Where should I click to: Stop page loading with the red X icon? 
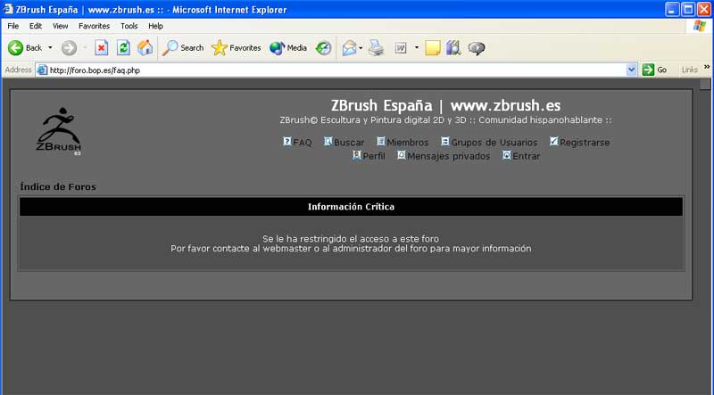coord(102,48)
